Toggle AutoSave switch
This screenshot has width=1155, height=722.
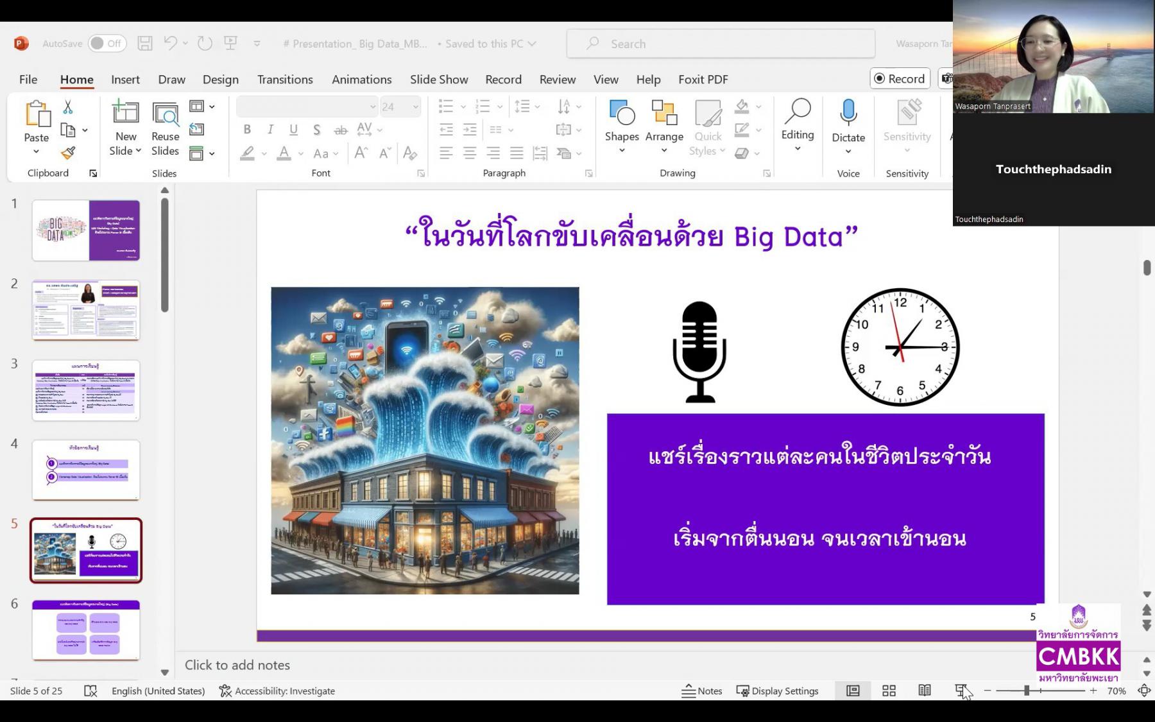pos(107,43)
